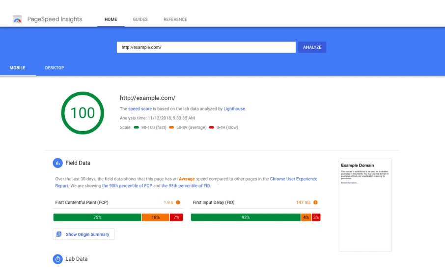Viewport: 445px width, 278px height.
Task: Switch to the MOBILE results tab
Action: click(x=18, y=68)
